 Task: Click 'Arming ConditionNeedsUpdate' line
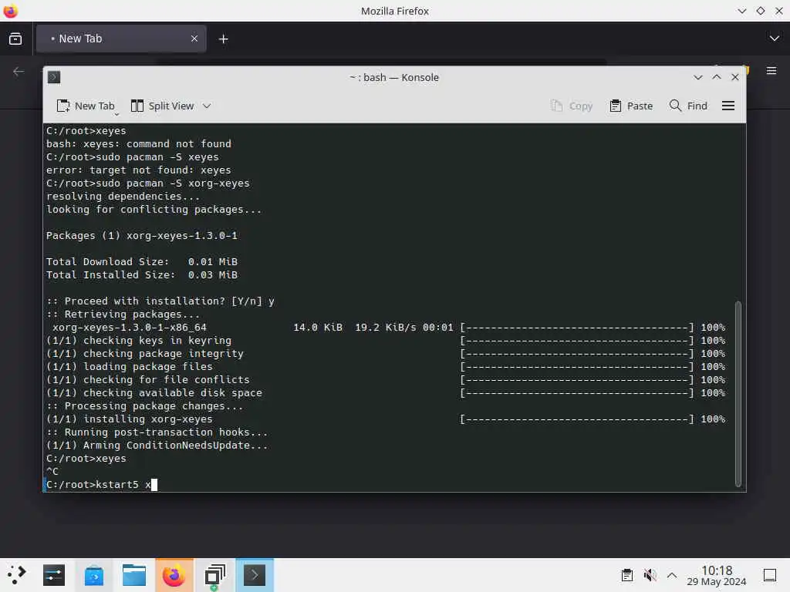coord(157,445)
